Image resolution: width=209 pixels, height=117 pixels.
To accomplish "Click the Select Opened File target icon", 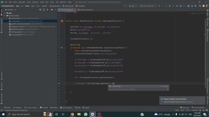I will tap(40, 10).
